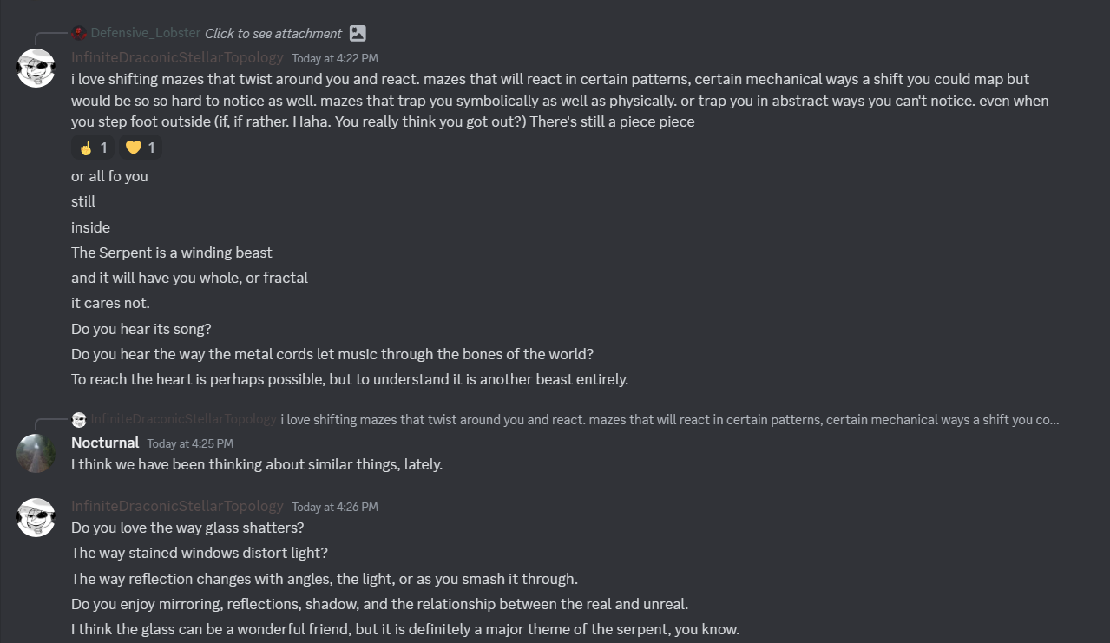This screenshot has width=1110, height=643.
Task: Click the message 'Do you hear its song?'
Action: click(x=141, y=329)
